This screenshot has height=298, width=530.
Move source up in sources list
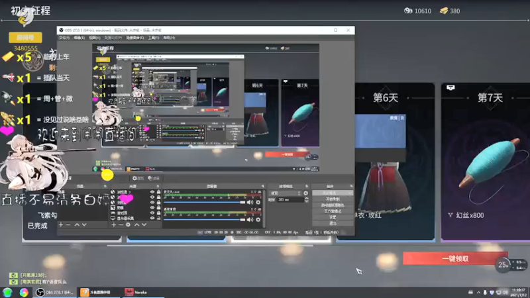click(x=136, y=224)
